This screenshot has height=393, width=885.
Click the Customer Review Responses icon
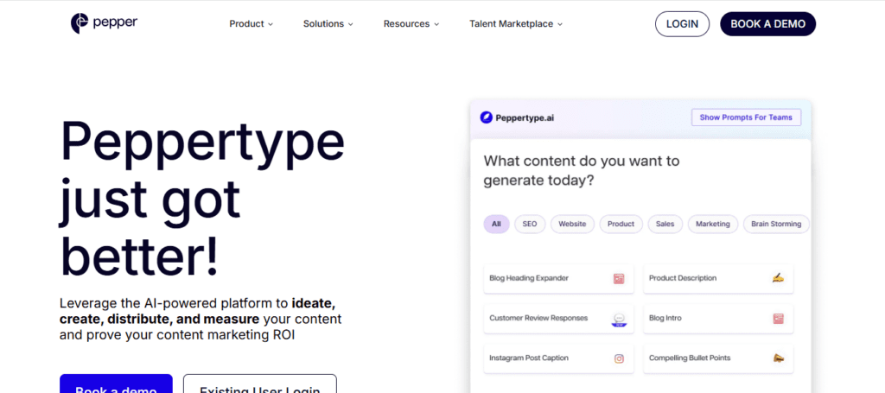tap(619, 319)
